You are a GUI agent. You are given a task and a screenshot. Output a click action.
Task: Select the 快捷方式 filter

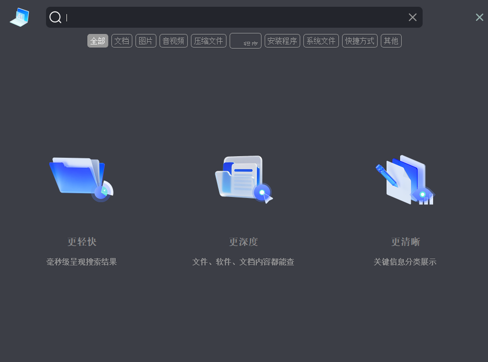click(359, 41)
